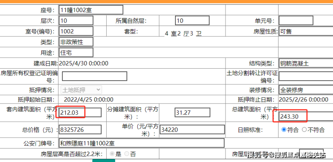Select the 符合 radio button for 日照标准
Viewport: 333px width, 162px height.
284,130
